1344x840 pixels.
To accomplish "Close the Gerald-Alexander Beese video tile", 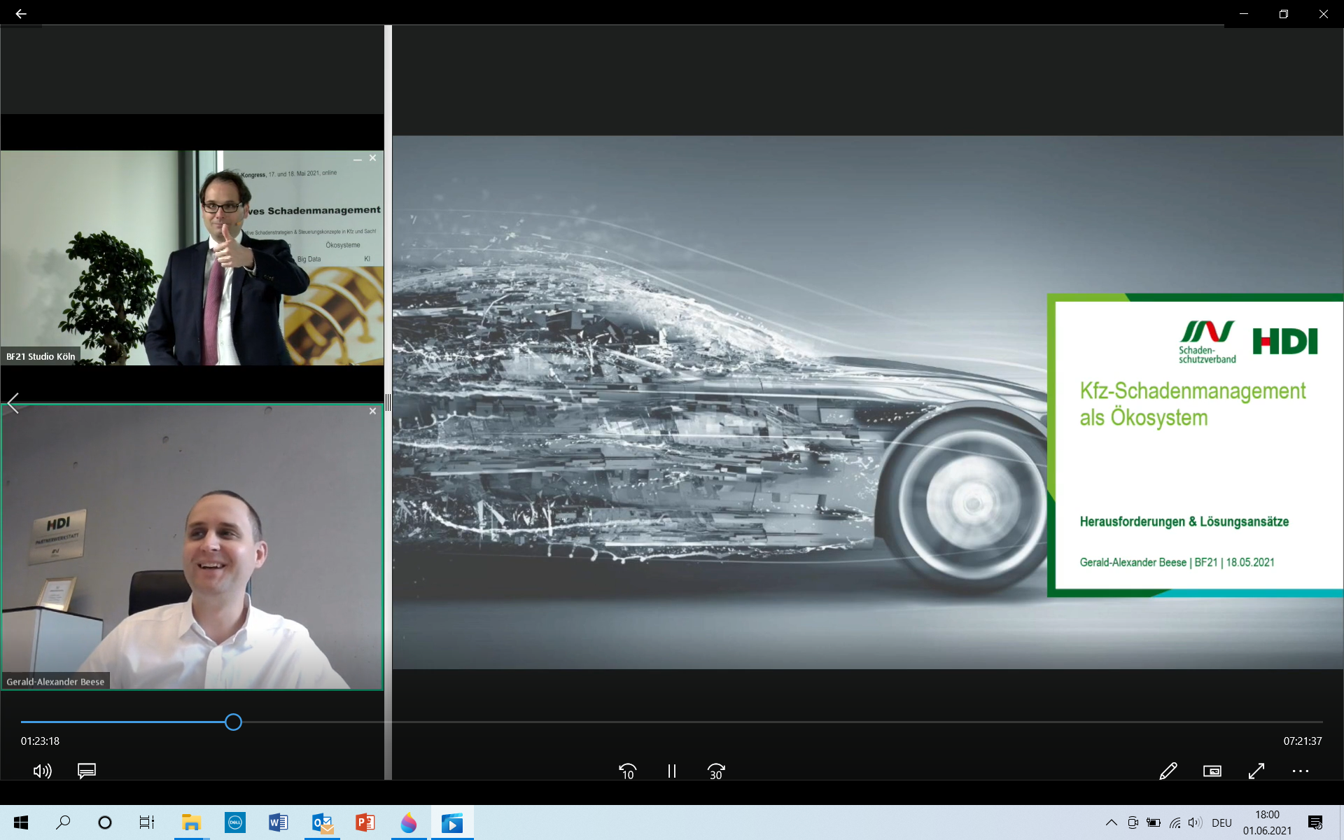I will pos(372,412).
